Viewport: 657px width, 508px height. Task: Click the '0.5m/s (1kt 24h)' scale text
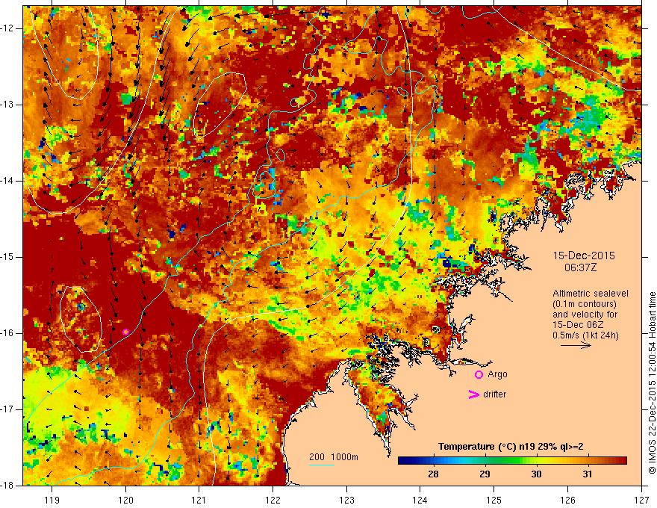tap(585, 335)
